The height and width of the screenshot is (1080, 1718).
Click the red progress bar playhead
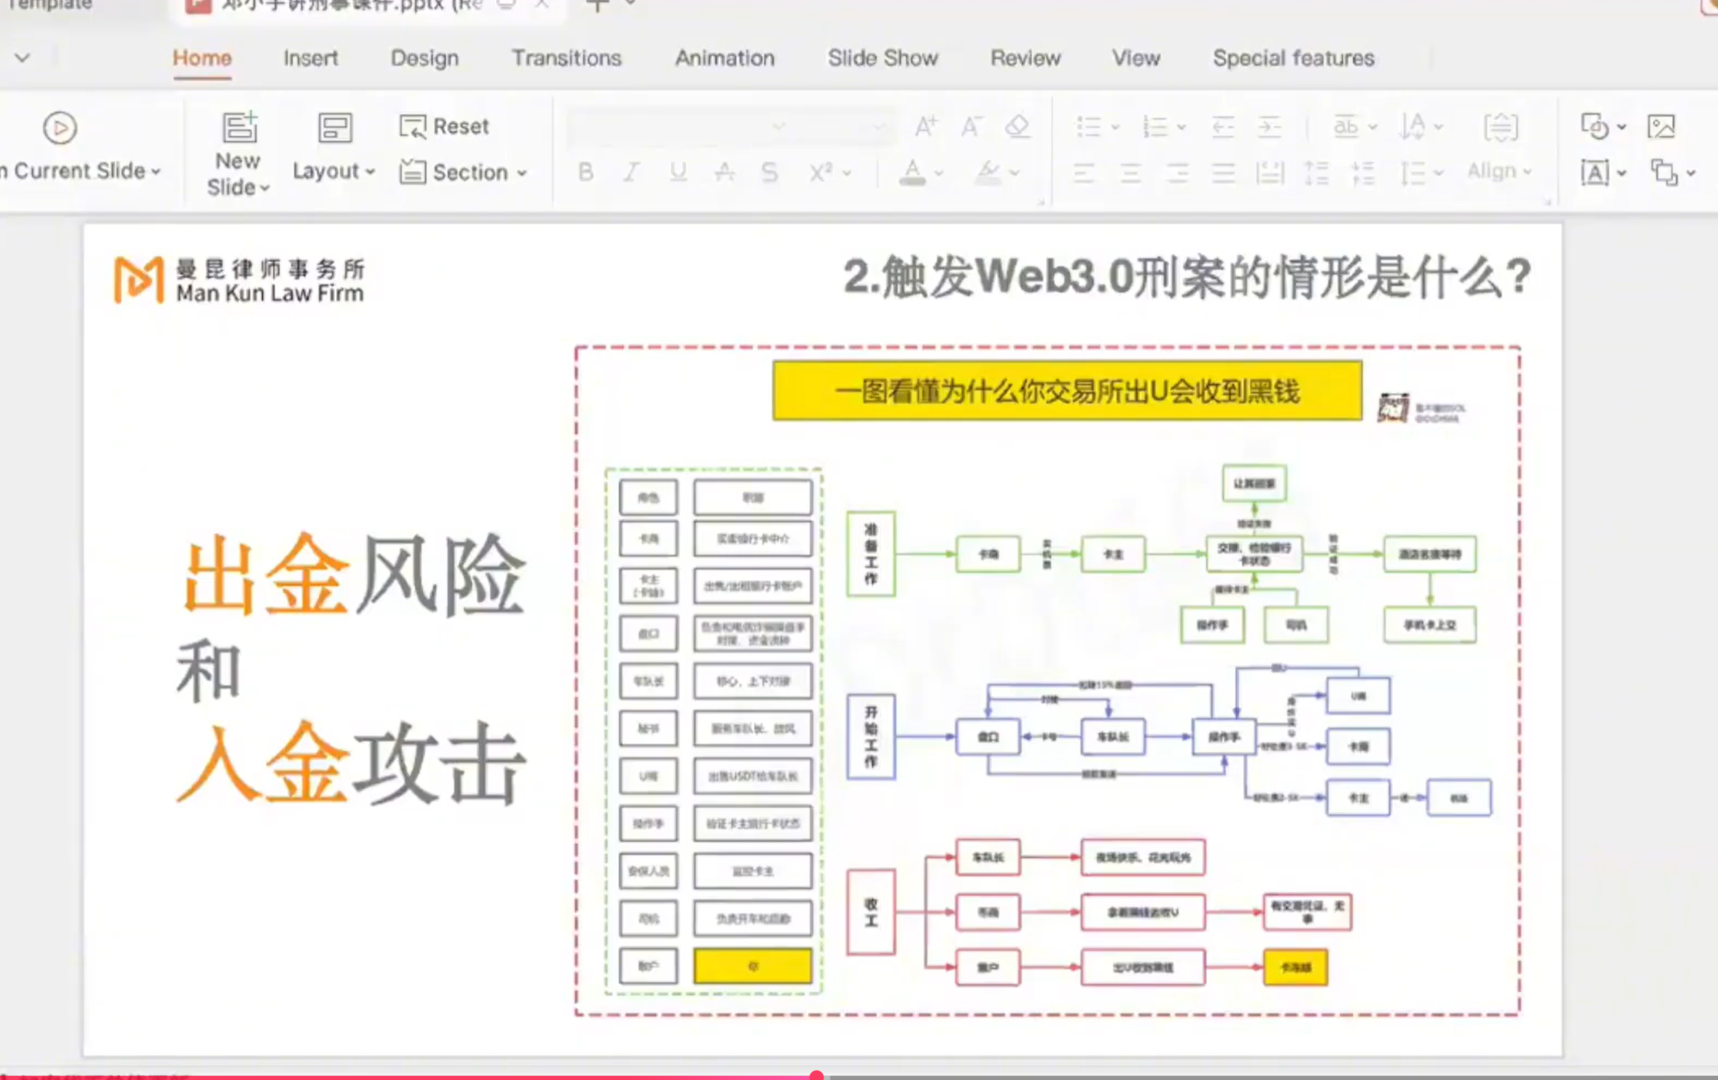coord(817,1075)
